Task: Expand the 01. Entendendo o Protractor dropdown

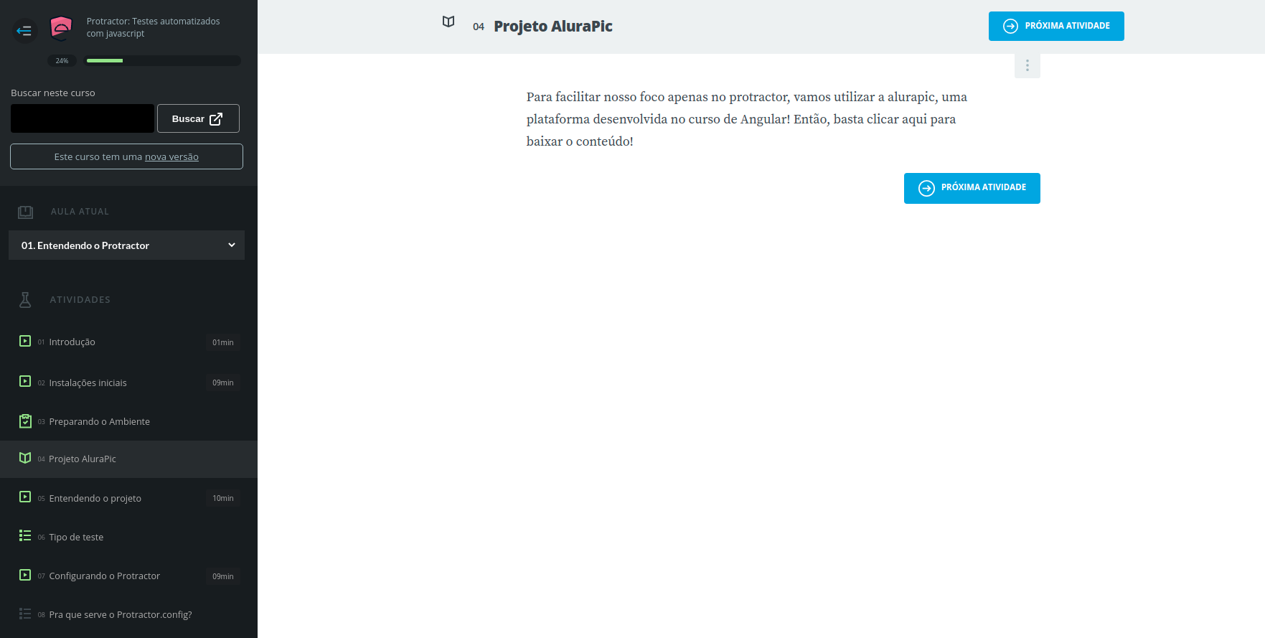Action: coord(126,245)
